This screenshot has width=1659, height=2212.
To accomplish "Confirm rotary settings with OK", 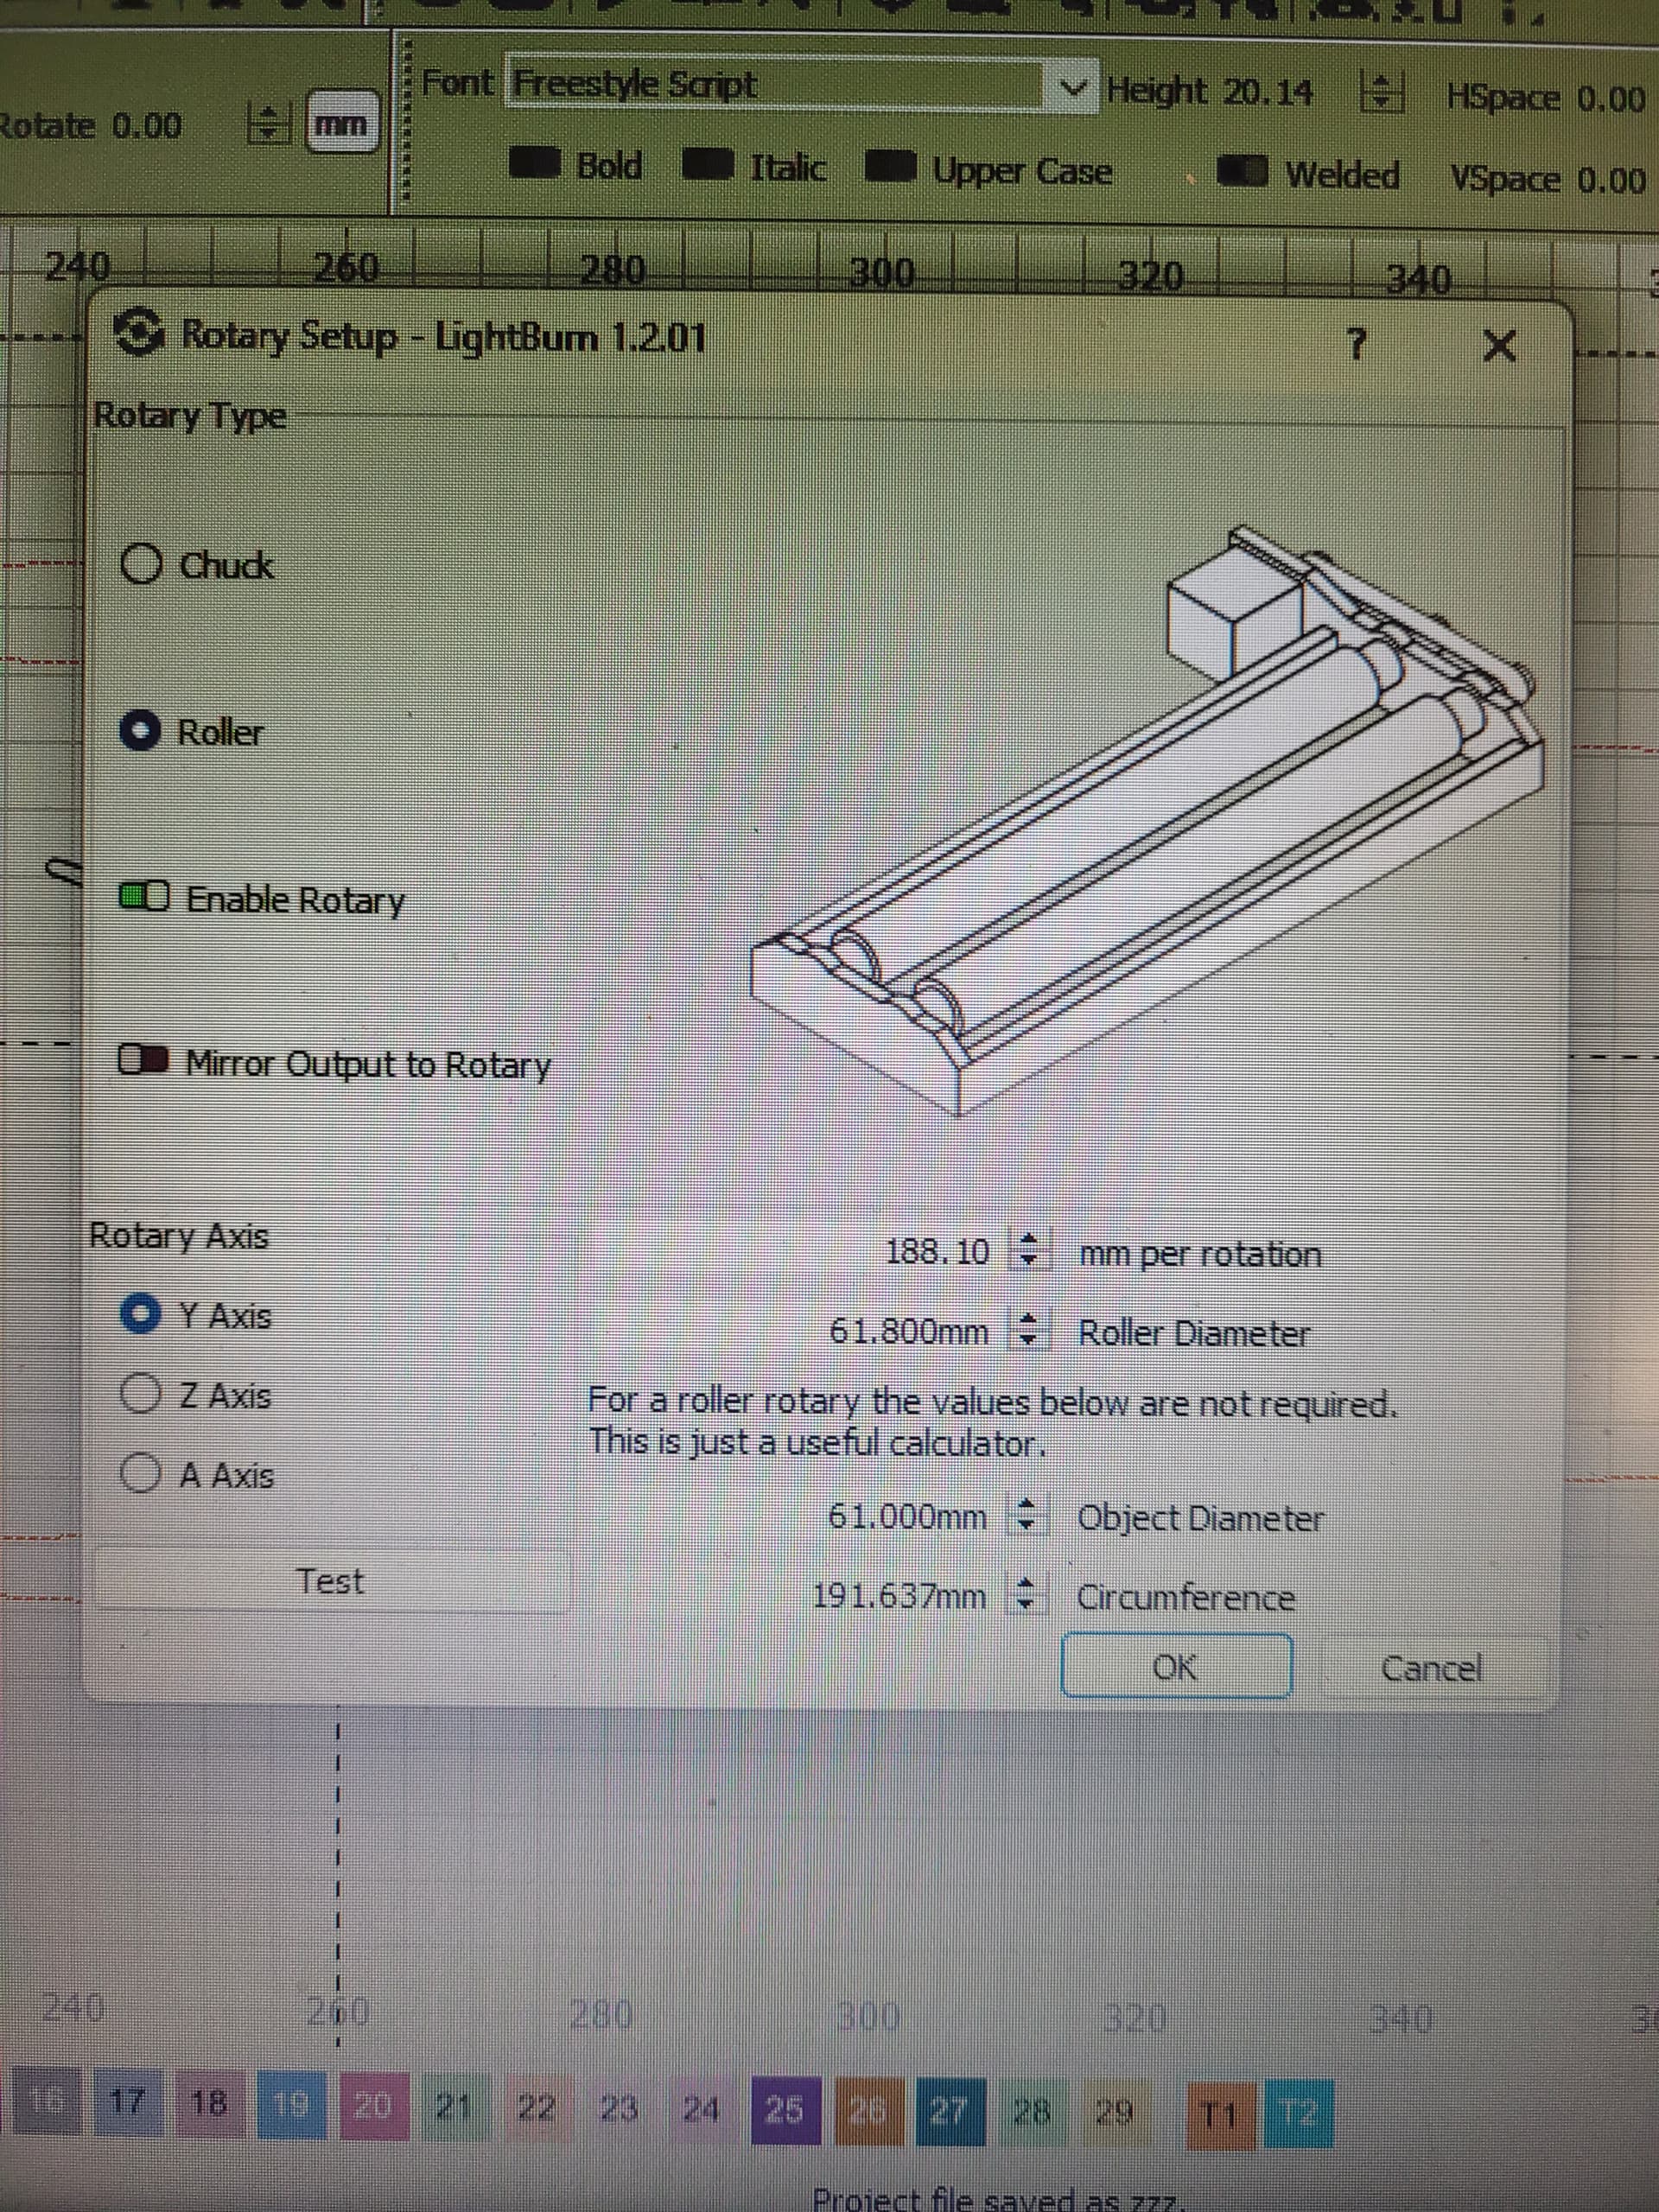I will tap(1175, 1665).
